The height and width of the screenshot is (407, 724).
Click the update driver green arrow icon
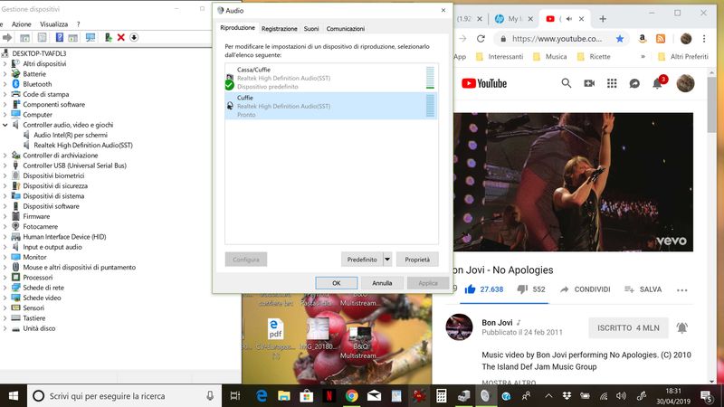coord(108,37)
